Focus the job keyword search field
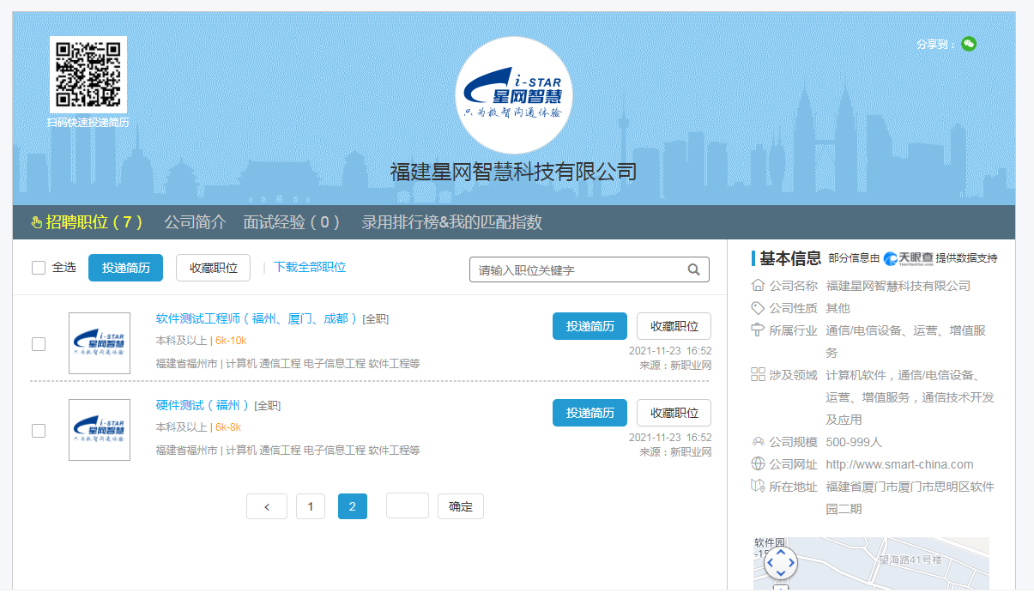 579,269
